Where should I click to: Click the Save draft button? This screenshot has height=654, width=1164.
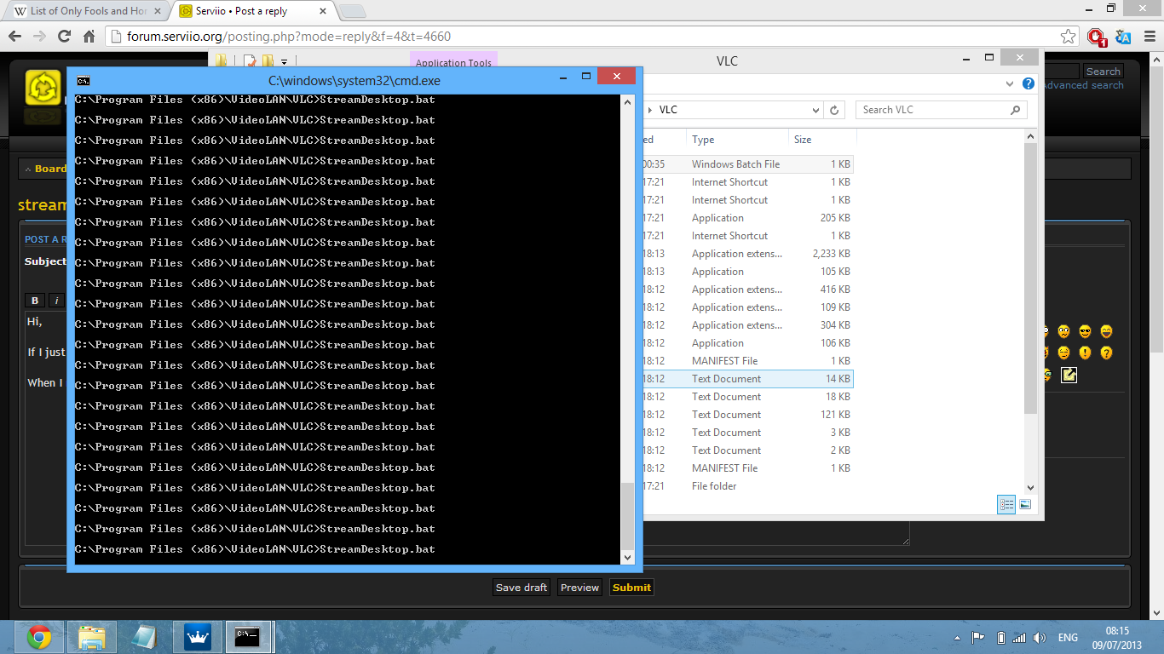[521, 588]
